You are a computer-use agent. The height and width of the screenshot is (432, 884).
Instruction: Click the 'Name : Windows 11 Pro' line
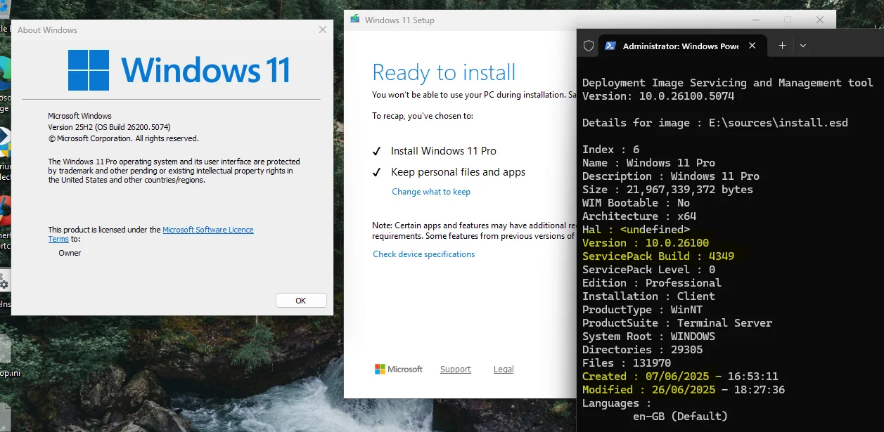click(x=648, y=163)
